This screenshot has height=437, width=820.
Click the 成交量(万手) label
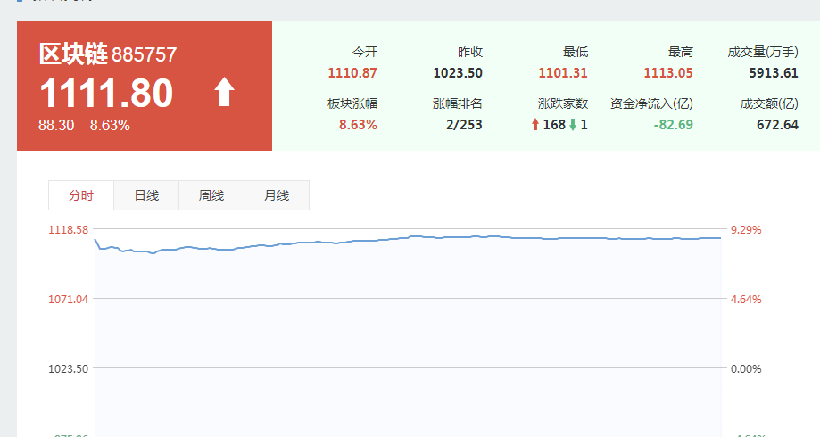(x=763, y=52)
